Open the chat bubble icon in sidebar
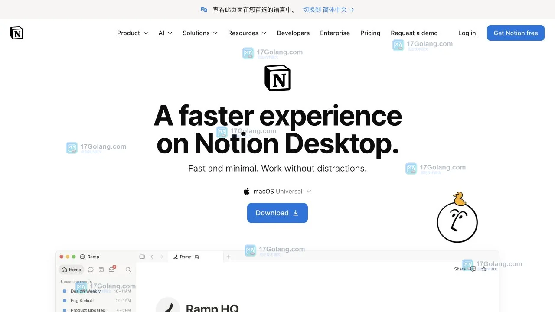555x312 pixels. pyautogui.click(x=91, y=270)
